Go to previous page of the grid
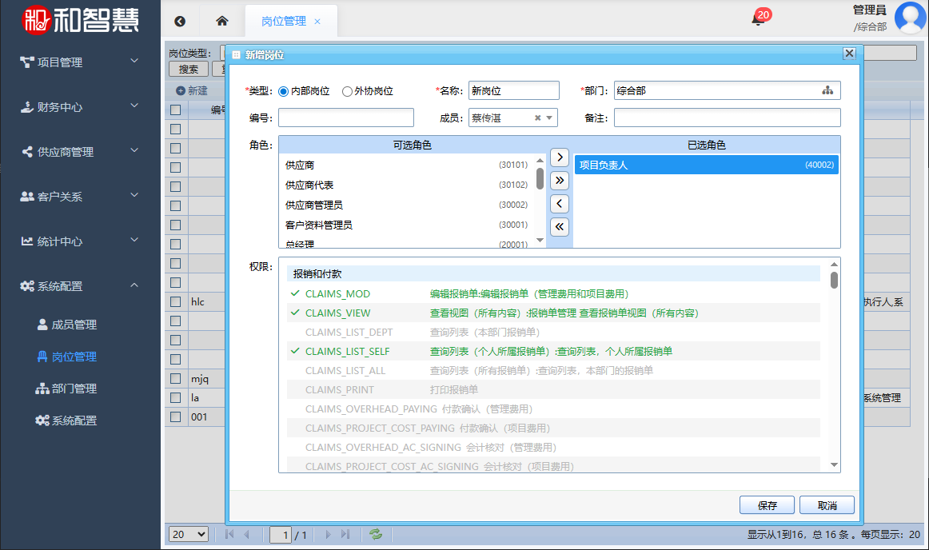The width and height of the screenshot is (929, 550). click(247, 534)
